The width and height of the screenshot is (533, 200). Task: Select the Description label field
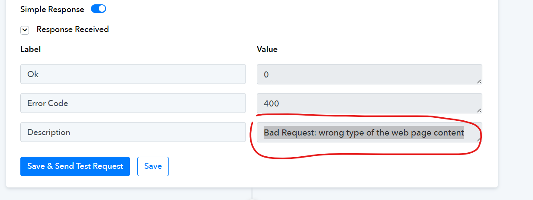point(133,132)
